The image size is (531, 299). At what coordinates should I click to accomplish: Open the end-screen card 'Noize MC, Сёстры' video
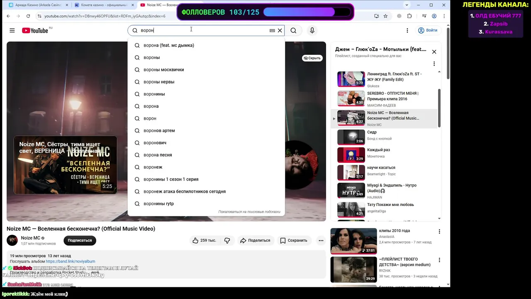[65, 165]
